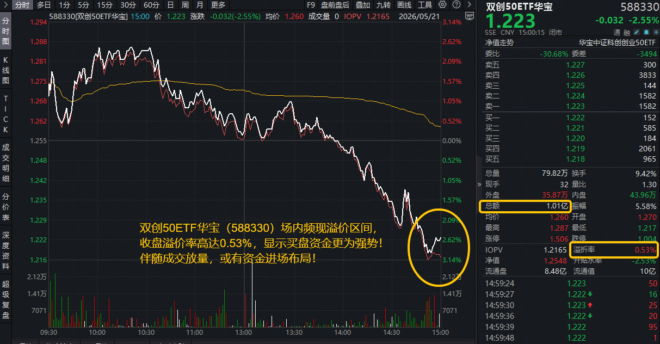Click the 14:59:24 trade tick row
This screenshot has height=344, width=660.
pos(571,283)
